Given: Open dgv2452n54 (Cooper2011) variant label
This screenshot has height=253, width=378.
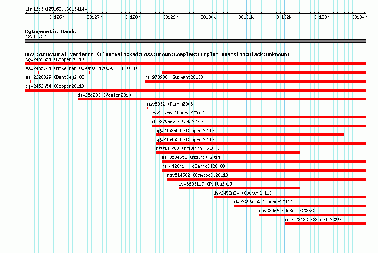Looking at the screenshot, I should 55,86.
